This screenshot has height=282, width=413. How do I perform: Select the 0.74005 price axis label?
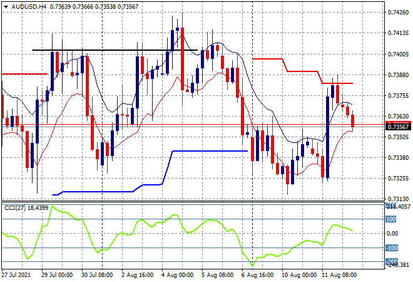click(x=398, y=54)
